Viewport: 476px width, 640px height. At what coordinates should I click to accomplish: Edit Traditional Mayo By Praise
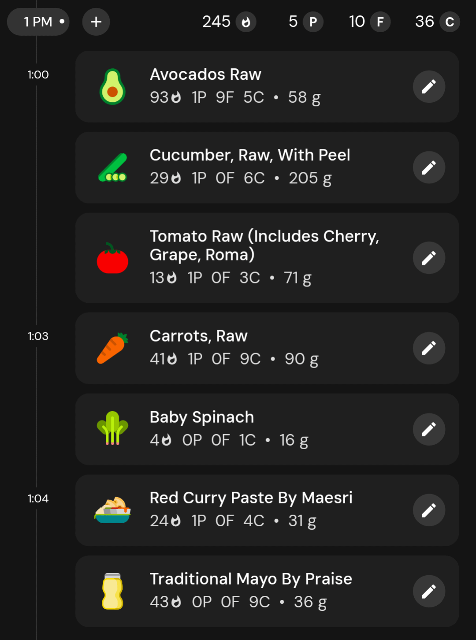point(429,592)
